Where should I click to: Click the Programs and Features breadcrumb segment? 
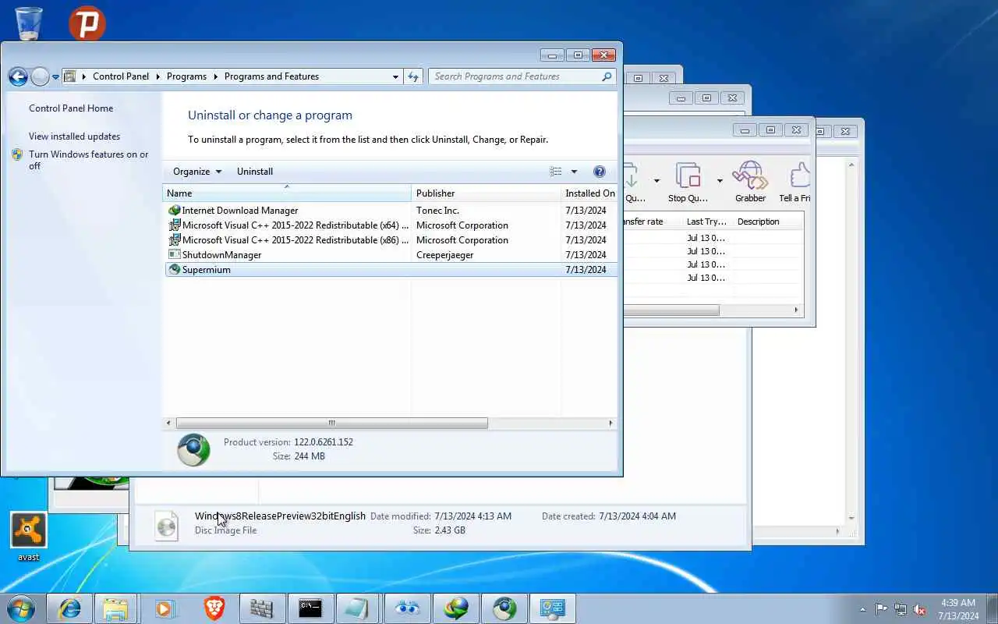[x=271, y=76]
